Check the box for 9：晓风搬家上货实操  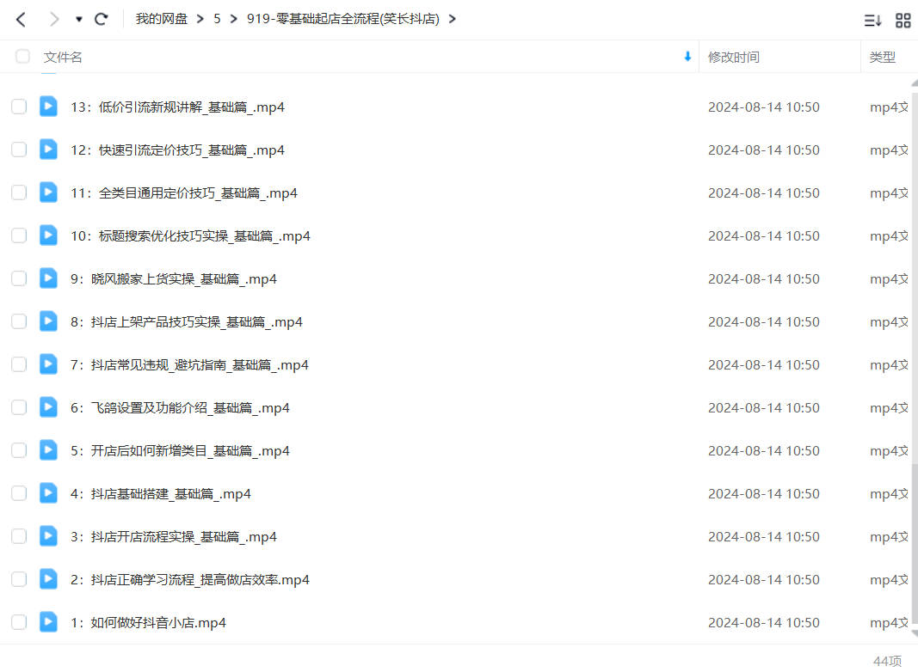coord(19,278)
